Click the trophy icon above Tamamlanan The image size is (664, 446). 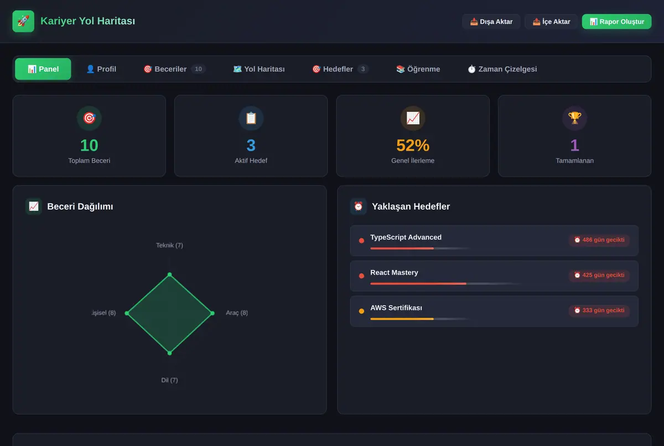(x=575, y=118)
